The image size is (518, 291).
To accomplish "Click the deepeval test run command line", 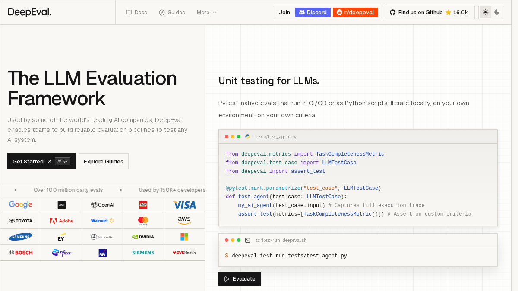I will coord(286,256).
